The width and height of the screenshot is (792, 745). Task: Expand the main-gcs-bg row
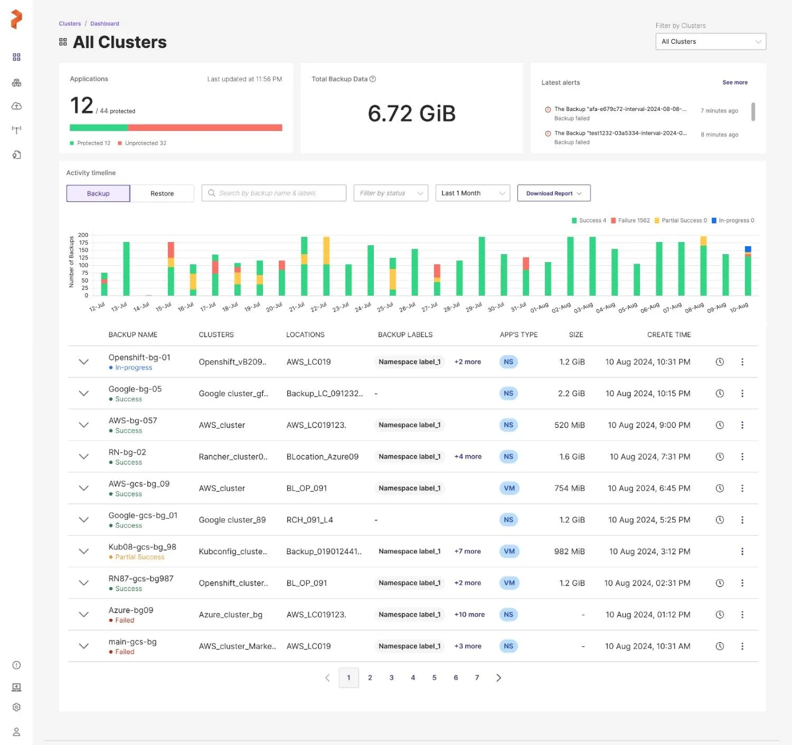[x=83, y=646]
